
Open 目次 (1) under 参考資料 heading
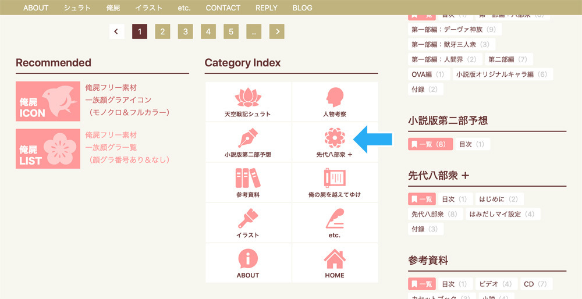click(x=456, y=284)
